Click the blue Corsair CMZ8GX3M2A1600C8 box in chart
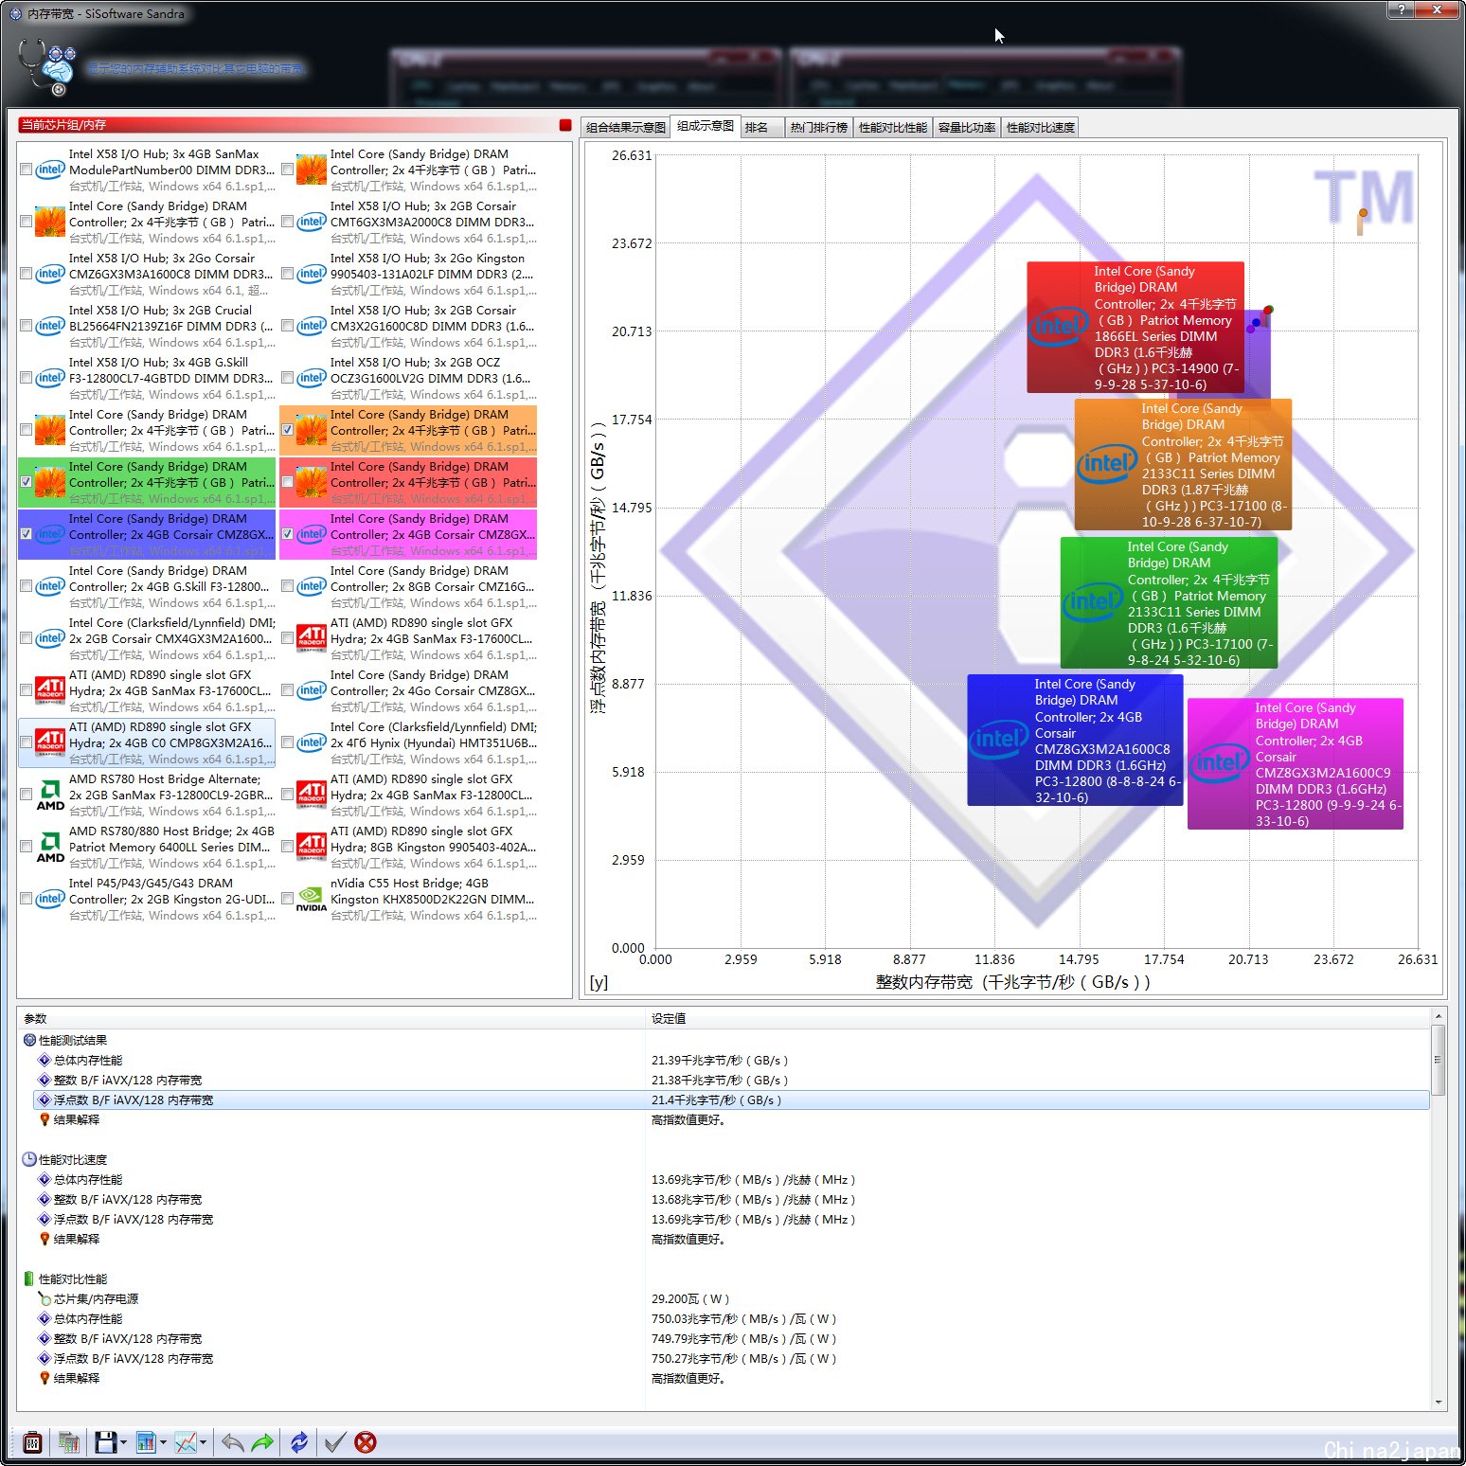 (x=1075, y=741)
